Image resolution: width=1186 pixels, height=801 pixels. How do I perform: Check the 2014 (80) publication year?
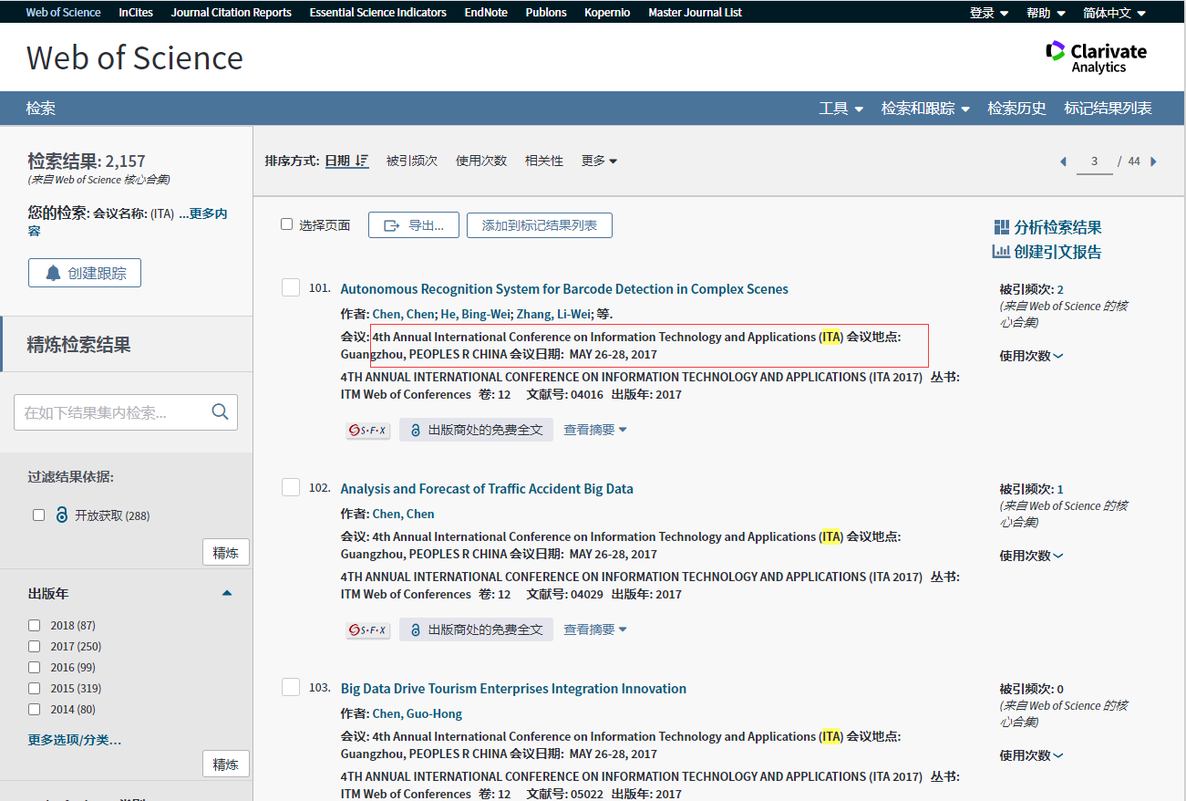pos(34,709)
